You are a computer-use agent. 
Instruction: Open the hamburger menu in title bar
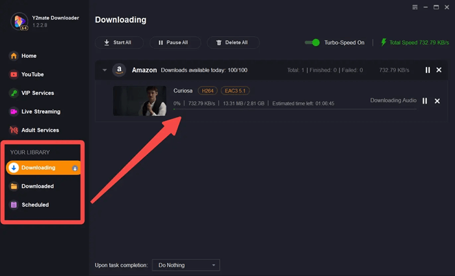[x=415, y=7]
